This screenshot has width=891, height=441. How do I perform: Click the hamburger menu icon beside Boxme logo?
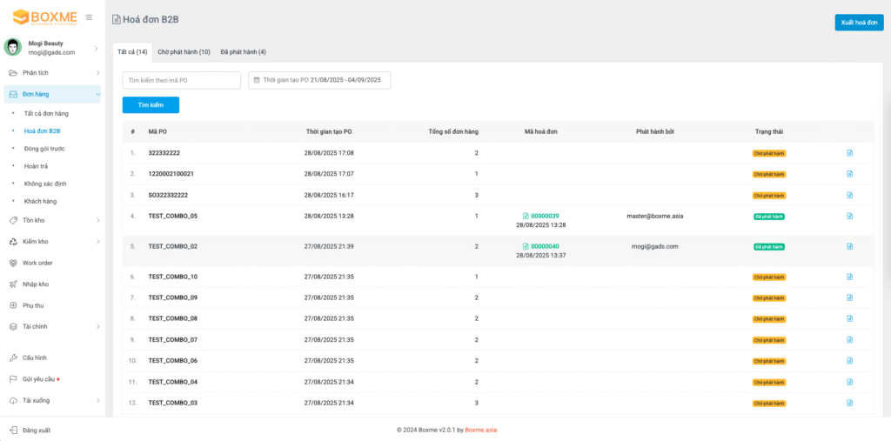click(89, 17)
